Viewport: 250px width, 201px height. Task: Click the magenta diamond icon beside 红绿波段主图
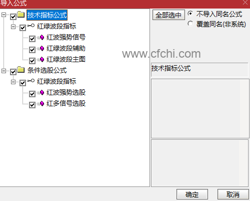click(x=42, y=60)
